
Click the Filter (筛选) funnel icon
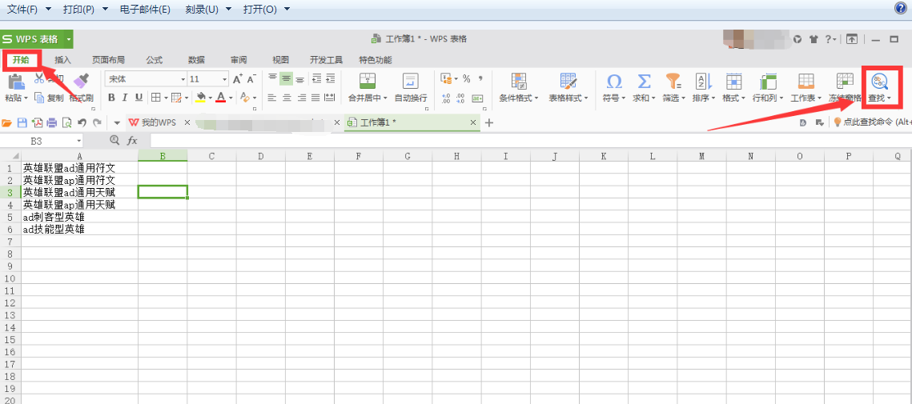pyautogui.click(x=673, y=81)
